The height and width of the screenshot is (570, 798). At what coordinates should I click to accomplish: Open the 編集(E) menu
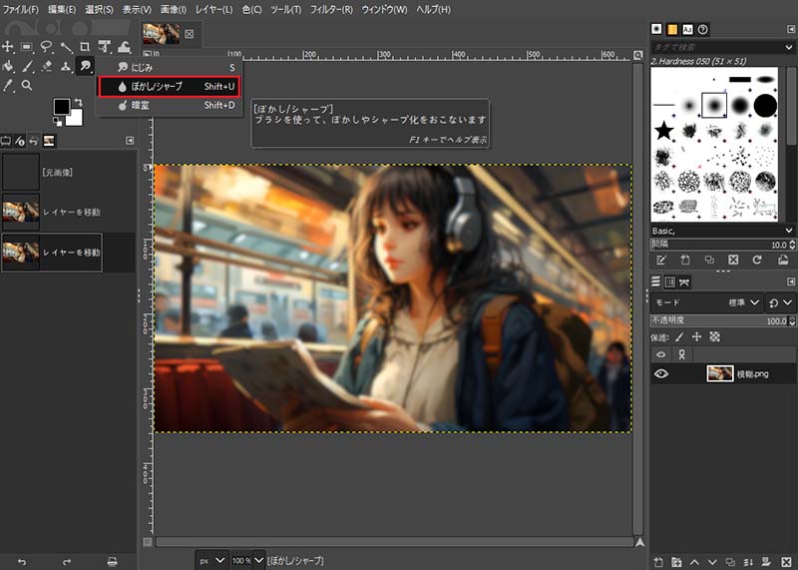(62, 9)
